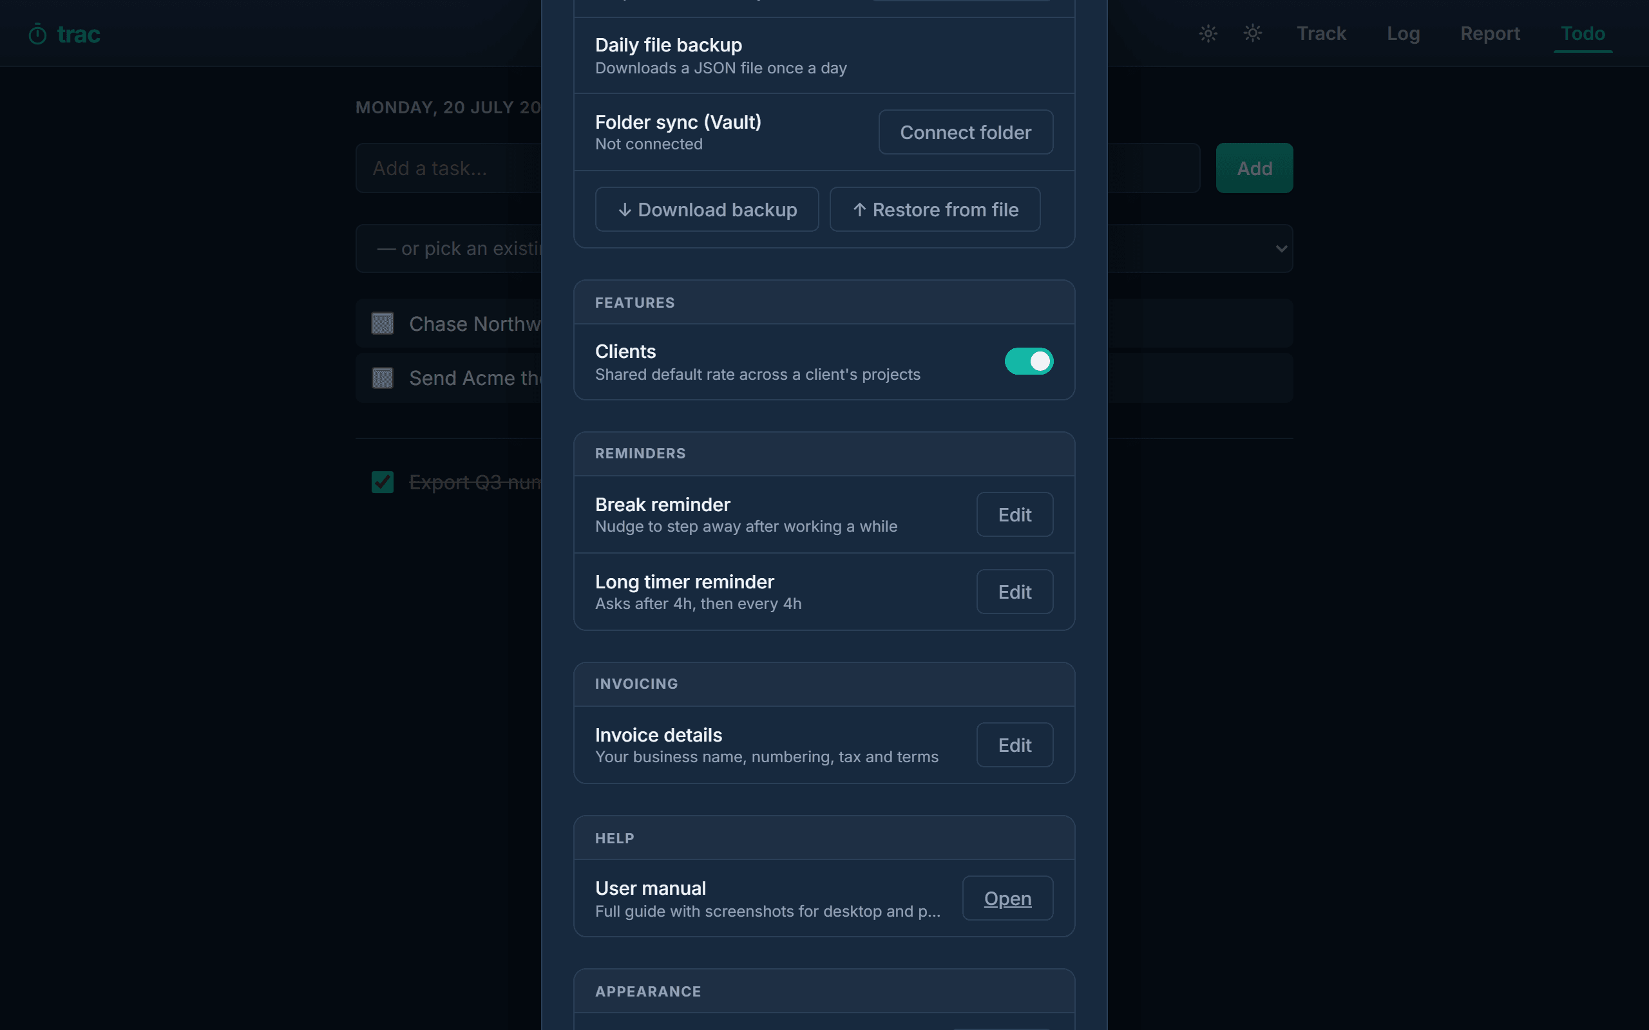Image resolution: width=1649 pixels, height=1030 pixels.
Task: Open the 'or pick an existing' dropdown chevron
Action: [1281, 248]
